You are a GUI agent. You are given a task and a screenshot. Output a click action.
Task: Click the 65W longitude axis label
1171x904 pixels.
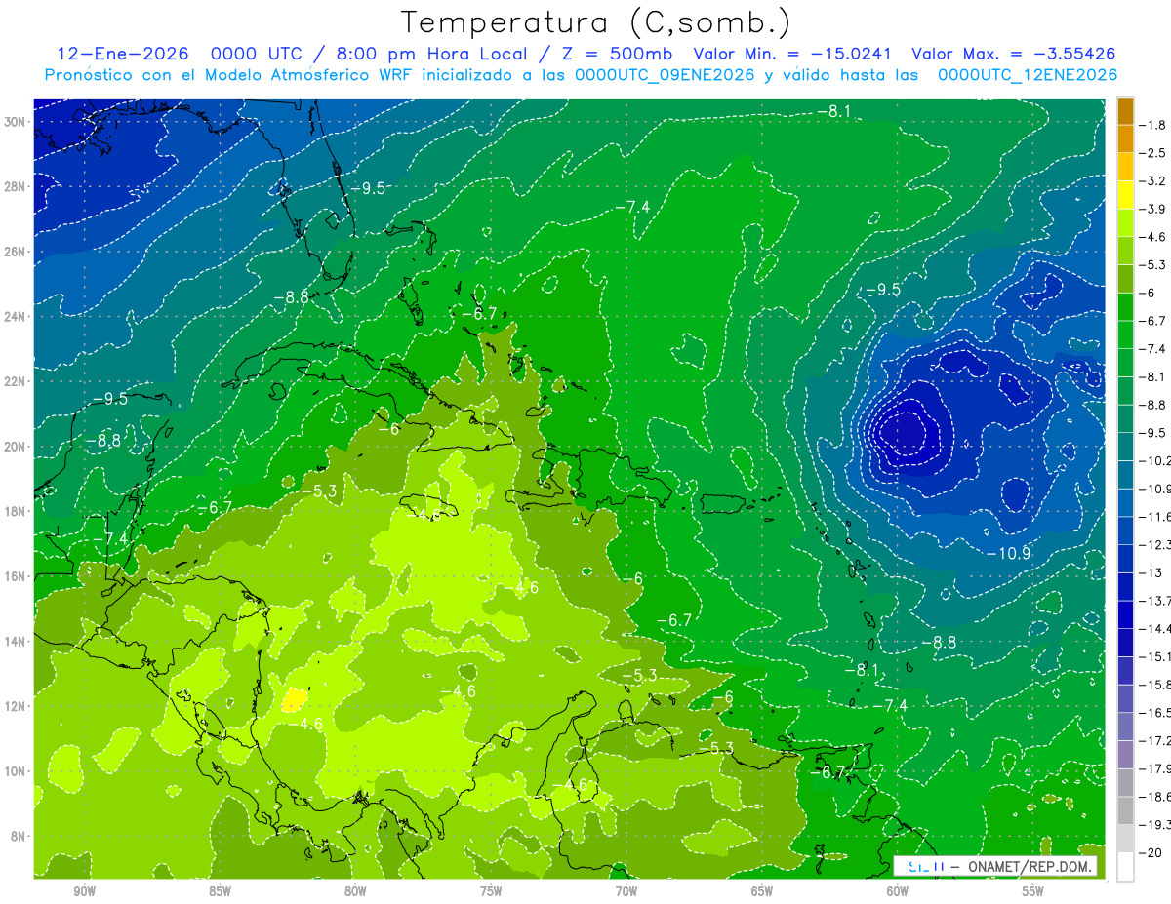click(762, 892)
